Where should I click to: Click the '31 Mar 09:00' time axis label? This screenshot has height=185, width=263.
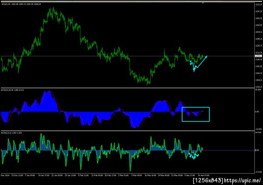[x=177, y=175]
